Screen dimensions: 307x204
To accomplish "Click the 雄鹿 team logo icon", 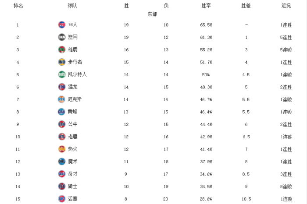I will pyautogui.click(x=62, y=49).
